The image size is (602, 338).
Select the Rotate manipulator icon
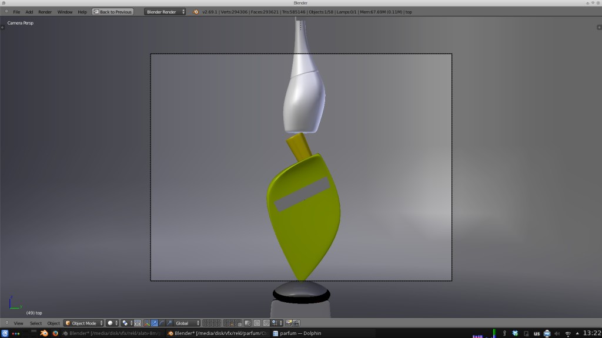click(x=161, y=323)
